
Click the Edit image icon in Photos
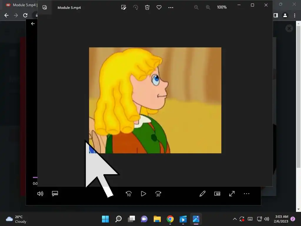point(124,7)
